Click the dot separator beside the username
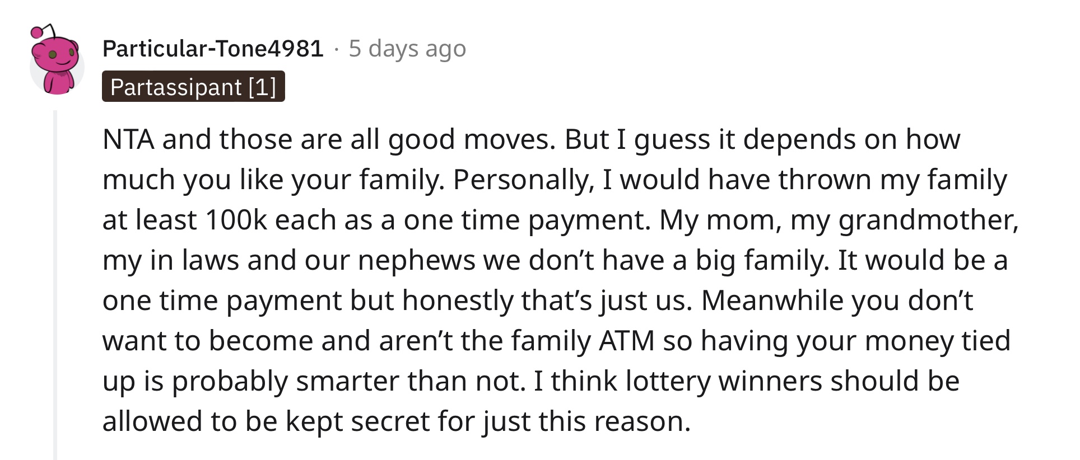The image size is (1080, 460). 336,50
